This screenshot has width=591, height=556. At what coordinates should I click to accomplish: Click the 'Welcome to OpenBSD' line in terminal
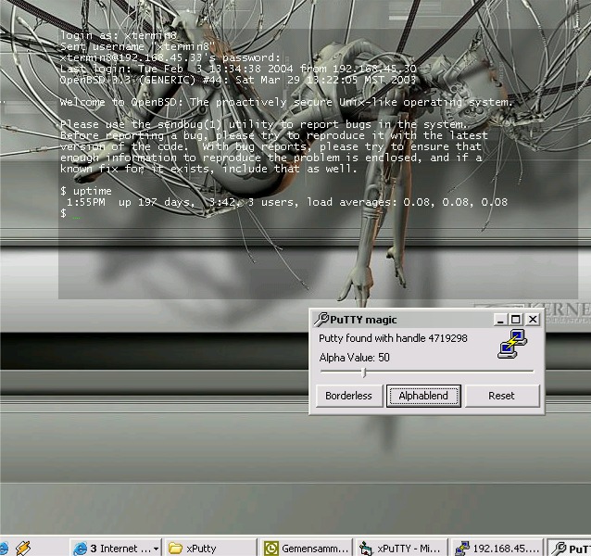286,102
